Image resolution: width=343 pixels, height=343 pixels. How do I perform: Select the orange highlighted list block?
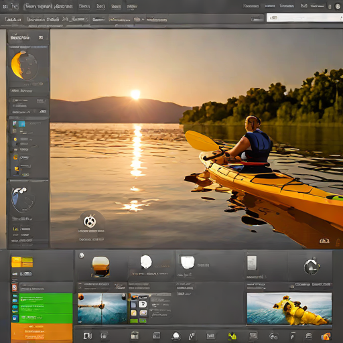(x=42, y=333)
